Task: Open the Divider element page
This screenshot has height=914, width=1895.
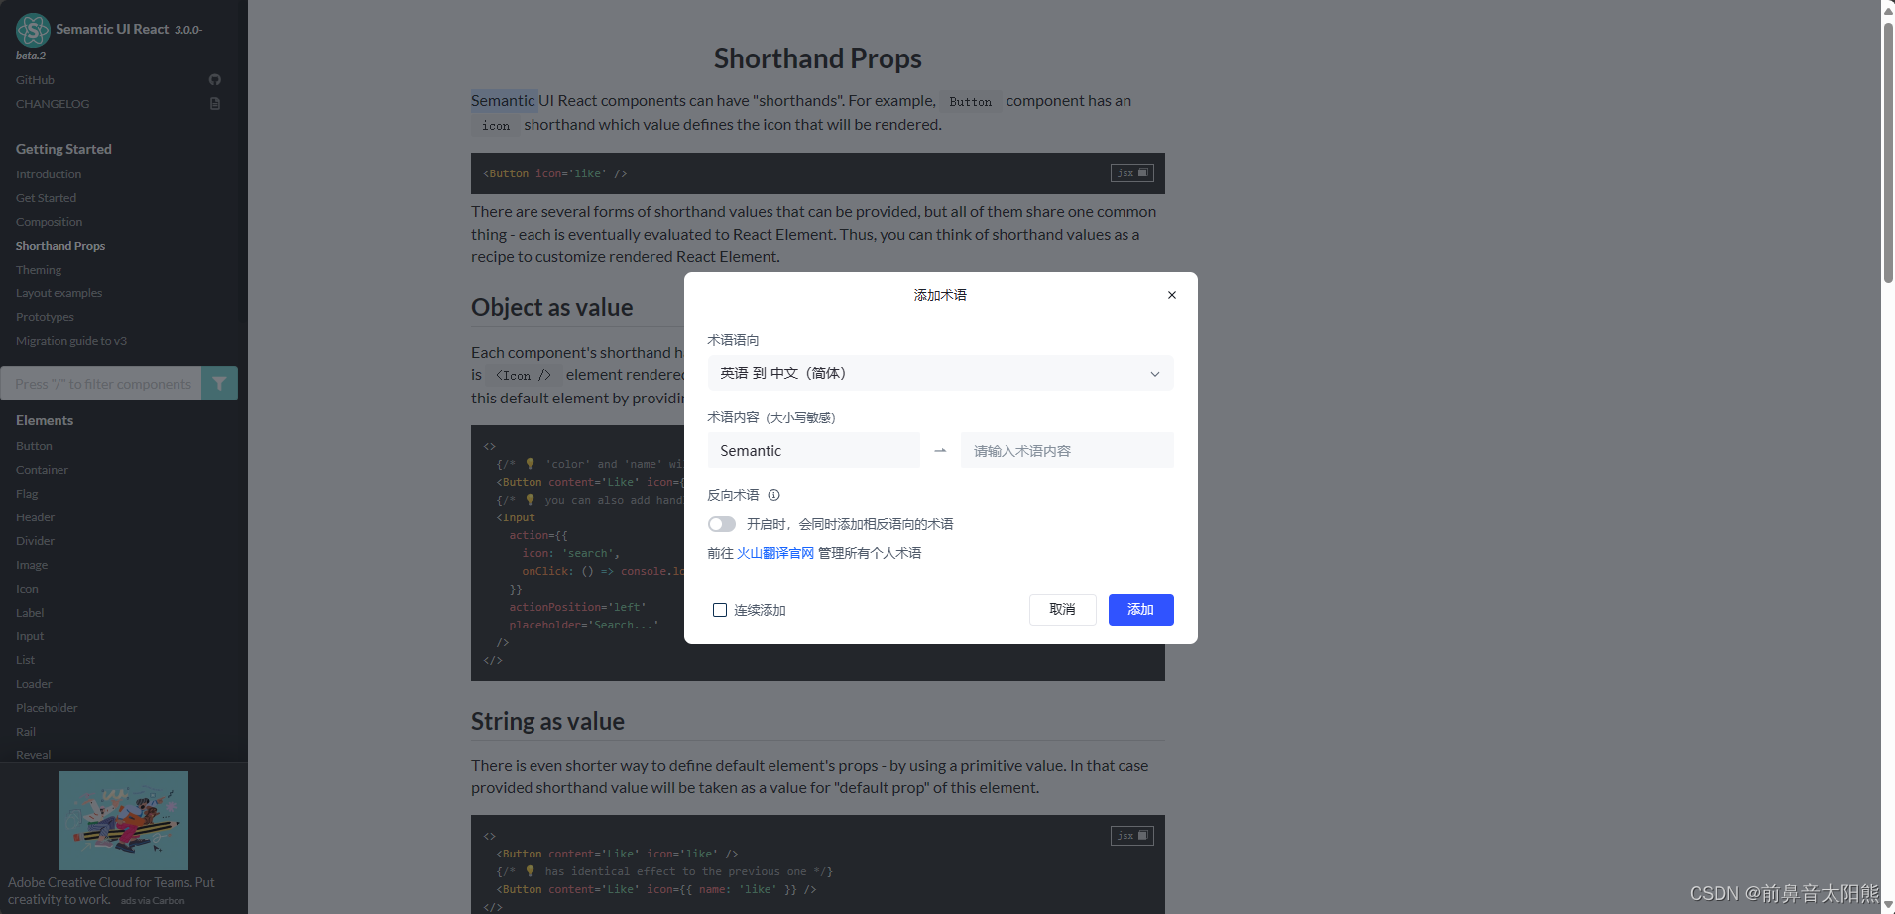Action: click(35, 541)
